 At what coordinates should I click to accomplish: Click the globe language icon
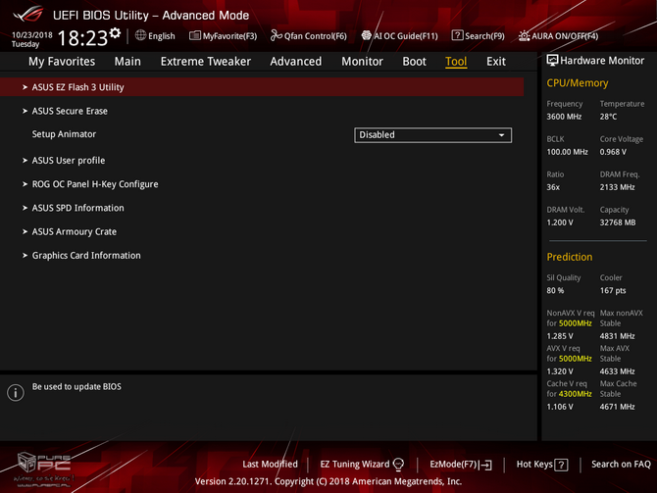pos(140,35)
